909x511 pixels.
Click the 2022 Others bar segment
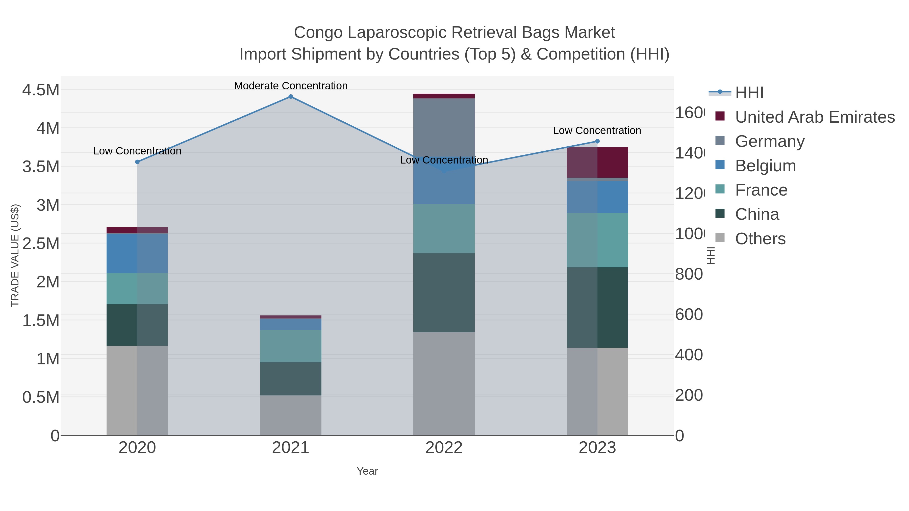(444, 383)
